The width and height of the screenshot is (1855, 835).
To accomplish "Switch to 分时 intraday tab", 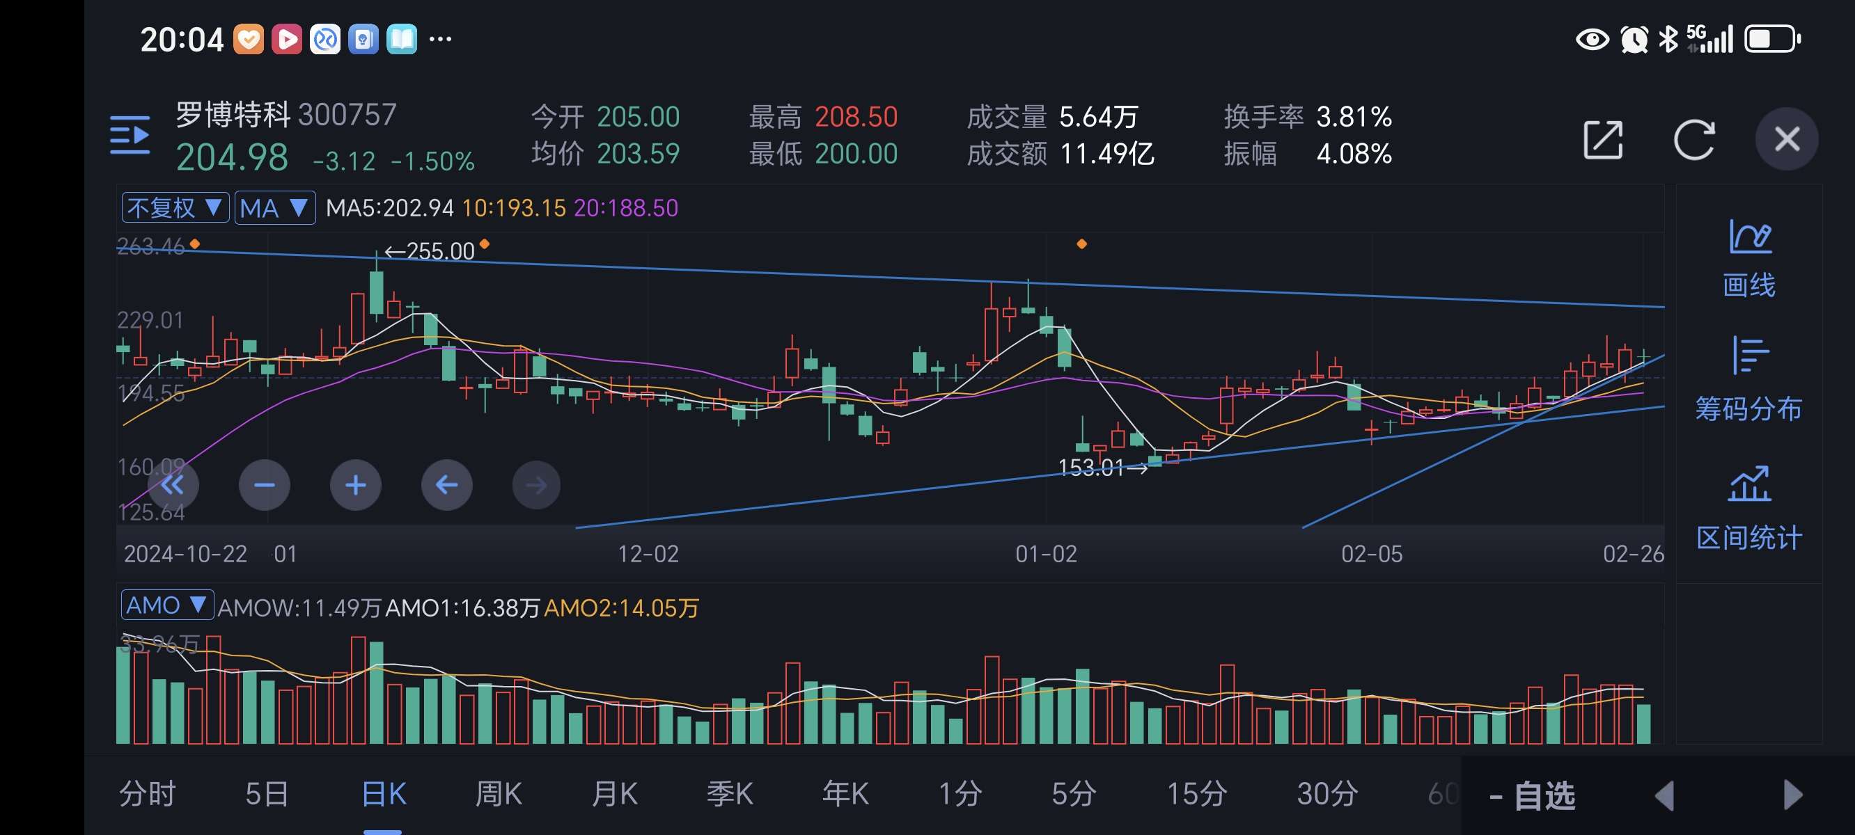I will point(148,794).
